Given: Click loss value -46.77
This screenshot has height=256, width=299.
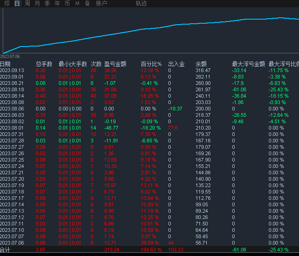Looking at the screenshot, I should click(111, 128).
